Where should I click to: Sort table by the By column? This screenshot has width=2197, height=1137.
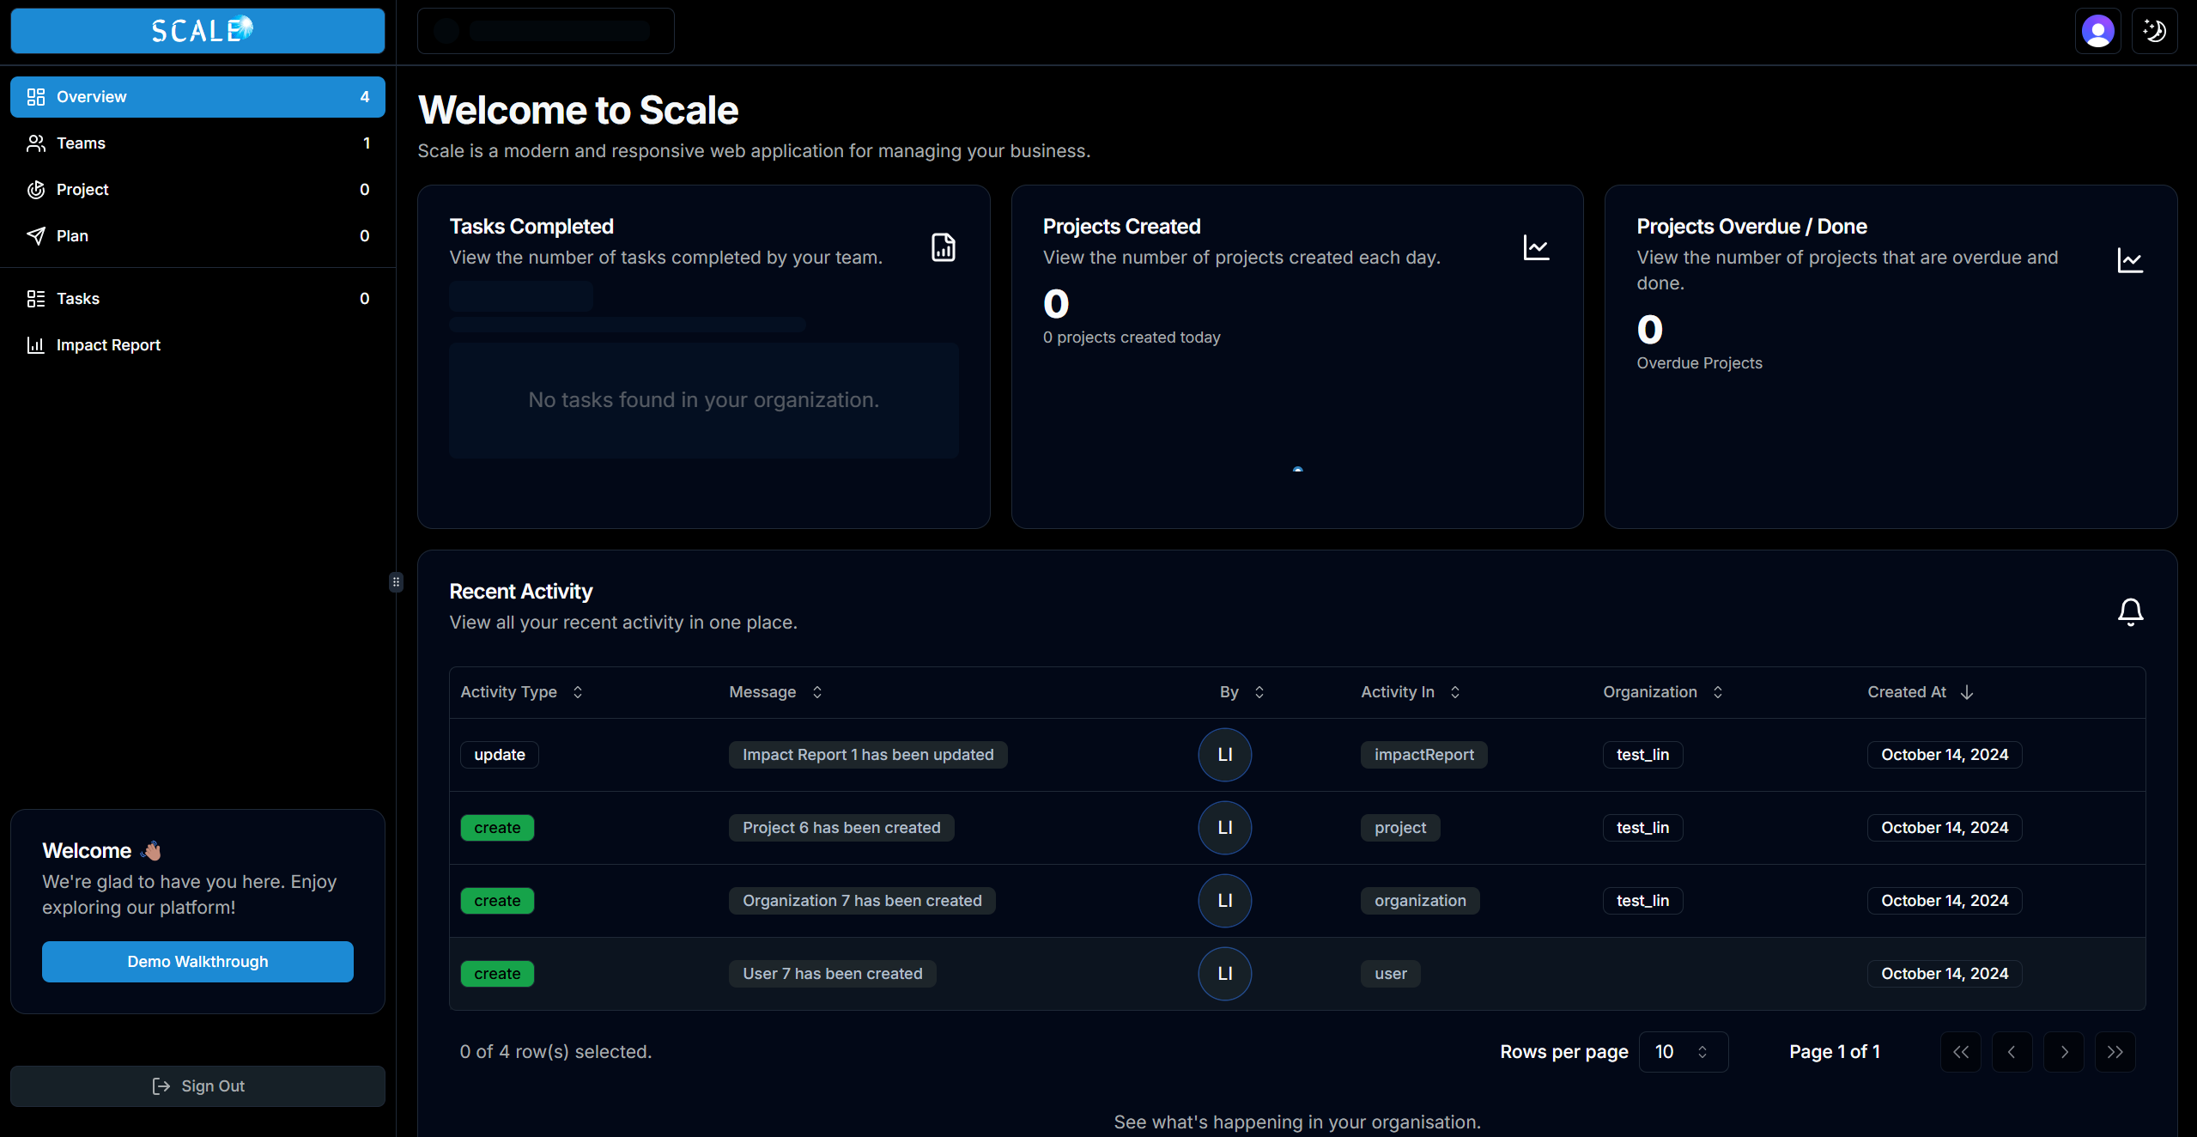click(1241, 692)
